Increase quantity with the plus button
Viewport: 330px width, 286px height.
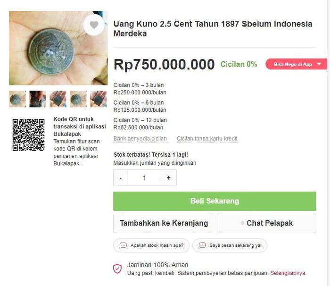click(168, 178)
